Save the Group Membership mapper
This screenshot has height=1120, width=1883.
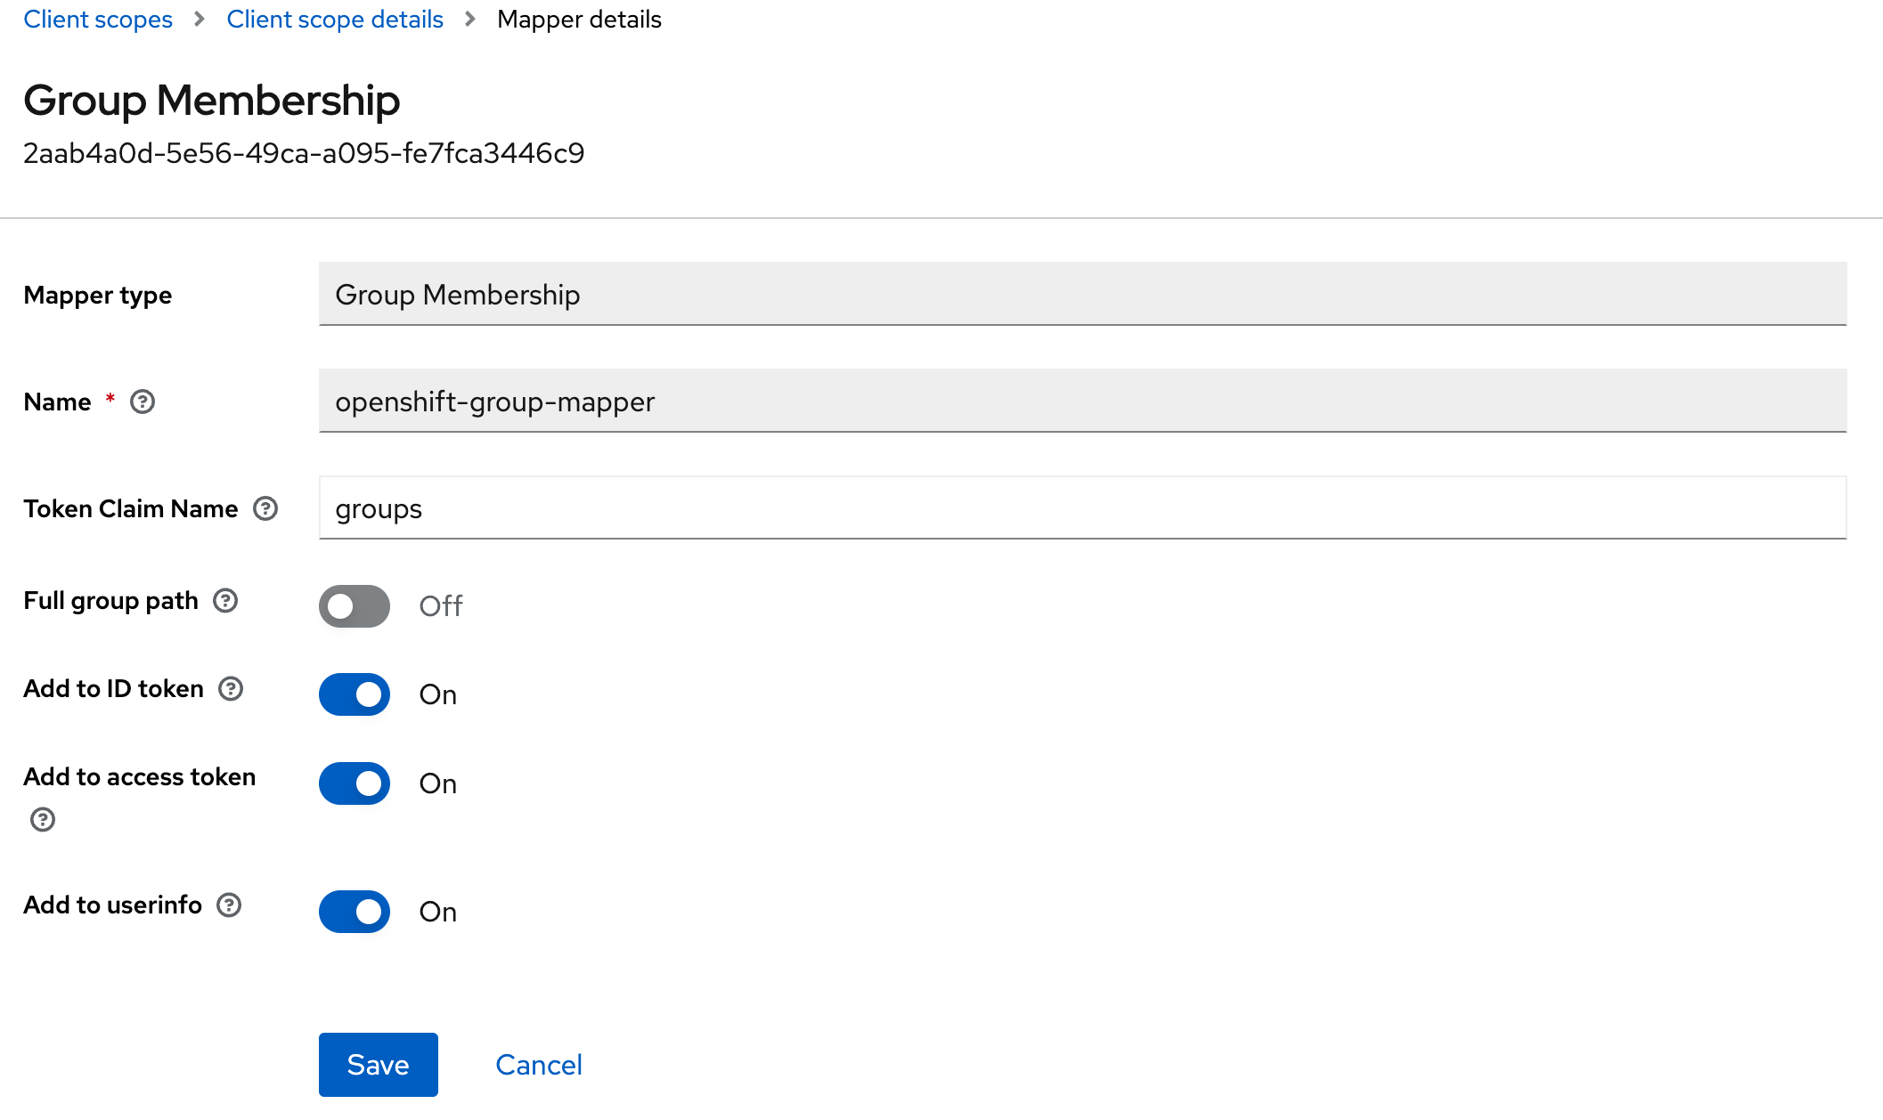click(x=378, y=1064)
